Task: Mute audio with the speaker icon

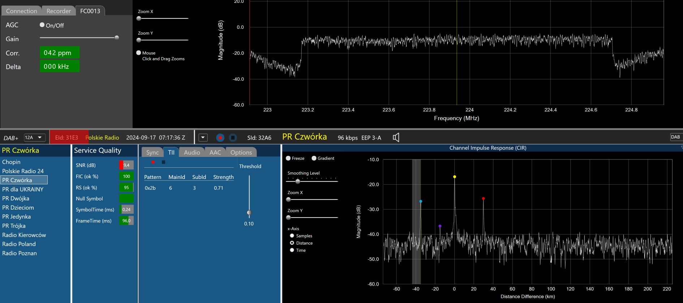Action: [x=396, y=137]
